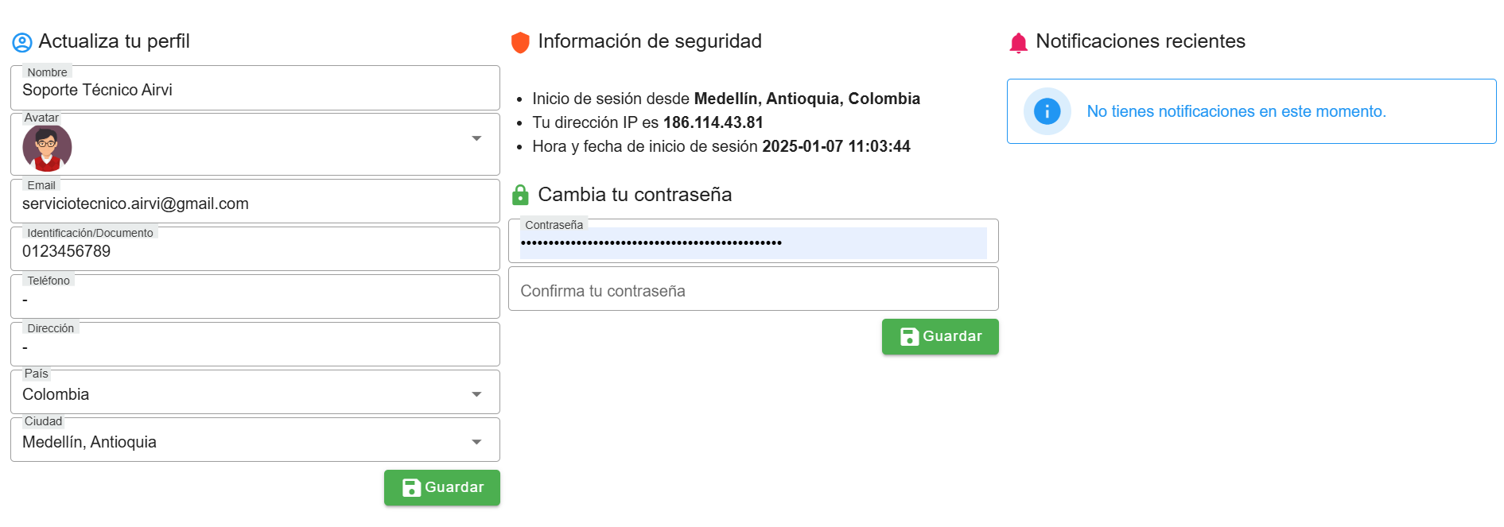Viewport: 1504px width, 527px height.
Task: Save the new password with Guardar
Action: coord(940,336)
